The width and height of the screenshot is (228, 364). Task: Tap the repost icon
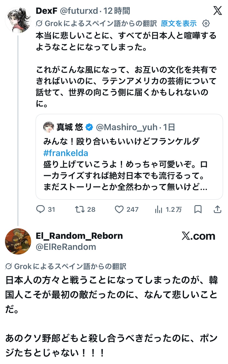[x=79, y=210]
